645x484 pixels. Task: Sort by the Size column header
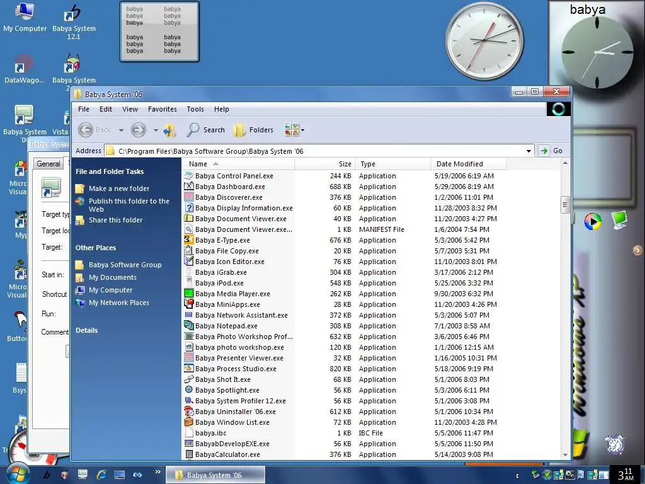[x=325, y=164]
